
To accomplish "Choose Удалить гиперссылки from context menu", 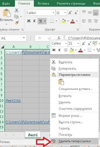I will [x=74, y=141].
